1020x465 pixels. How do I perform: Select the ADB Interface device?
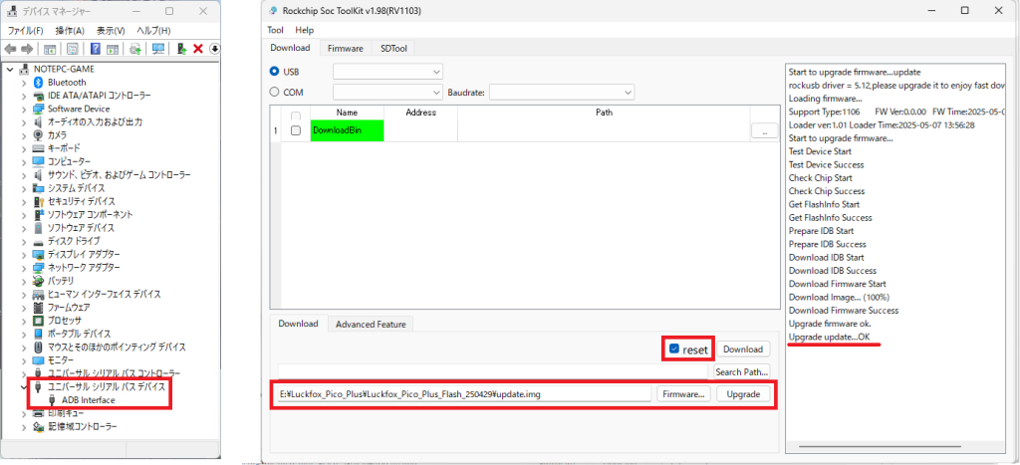(x=88, y=399)
